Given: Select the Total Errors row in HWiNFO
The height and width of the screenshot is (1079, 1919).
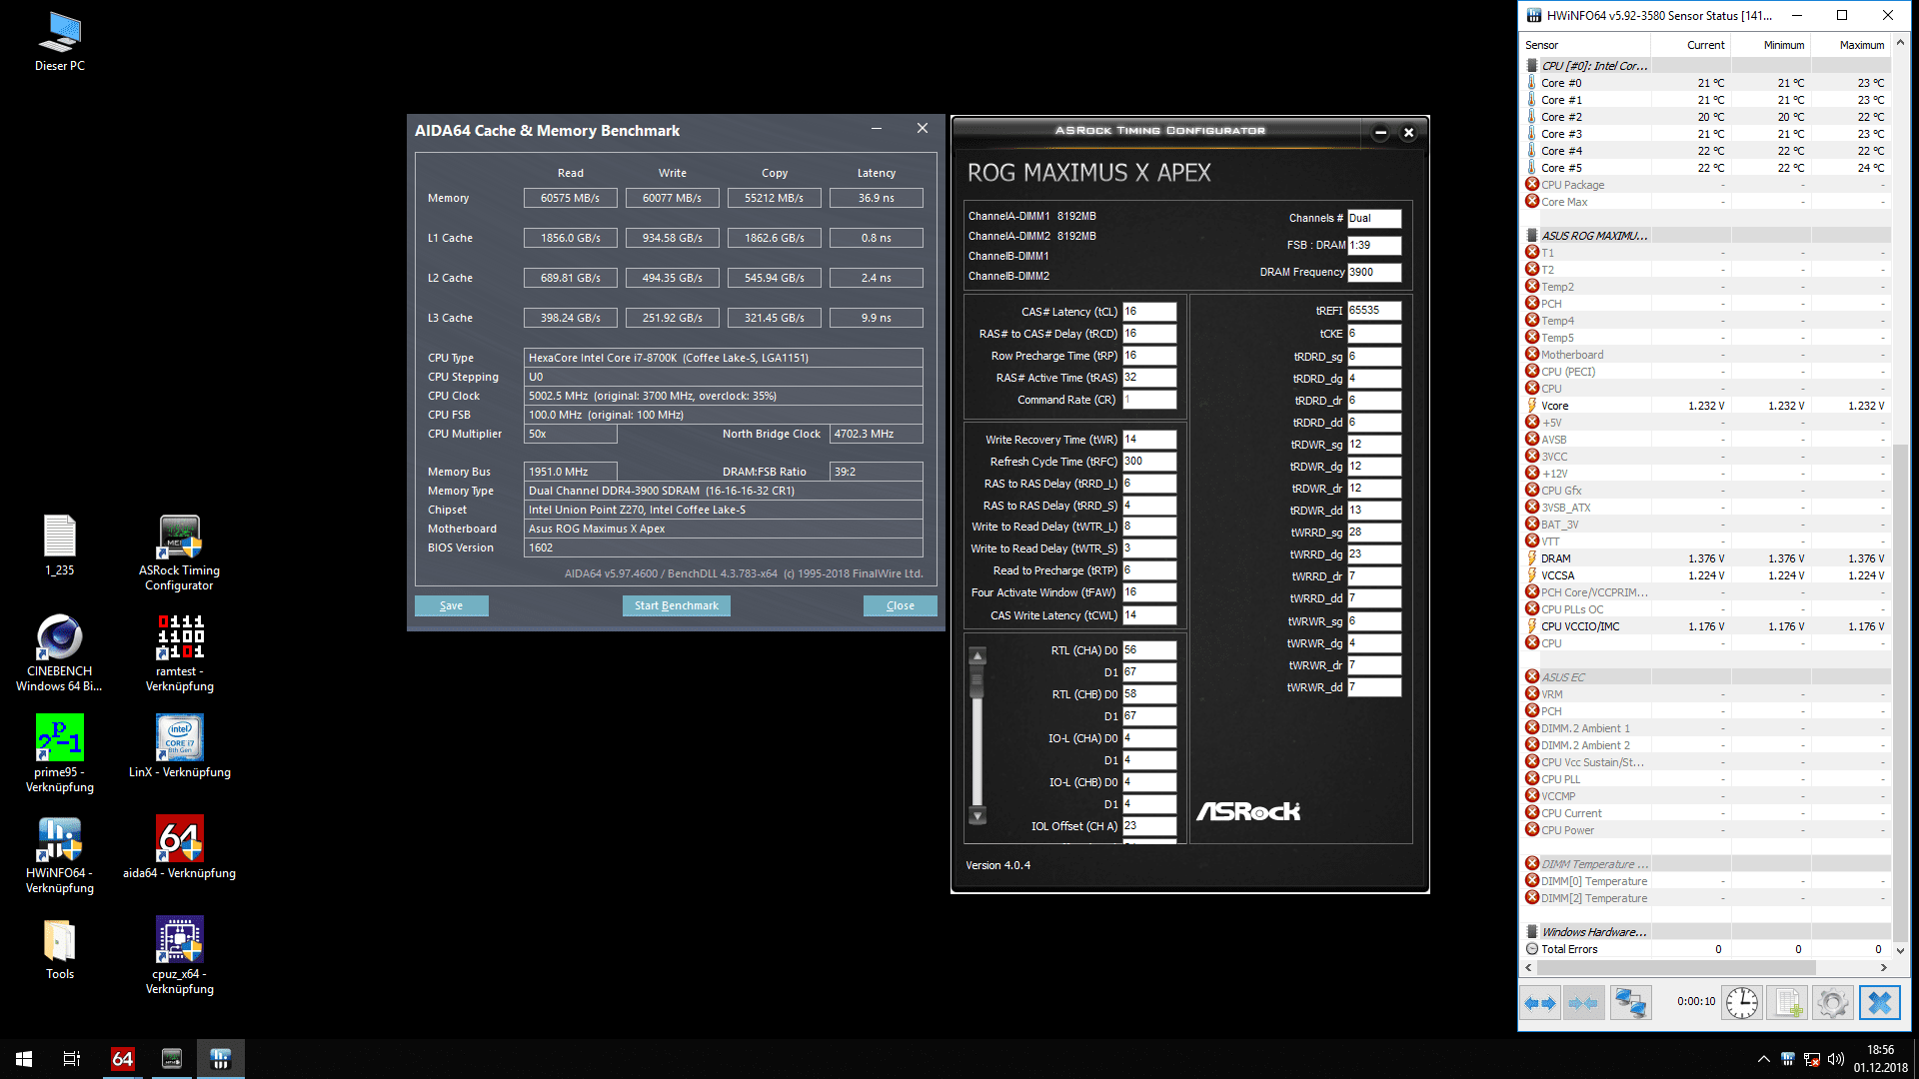Looking at the screenshot, I should coord(1706,949).
